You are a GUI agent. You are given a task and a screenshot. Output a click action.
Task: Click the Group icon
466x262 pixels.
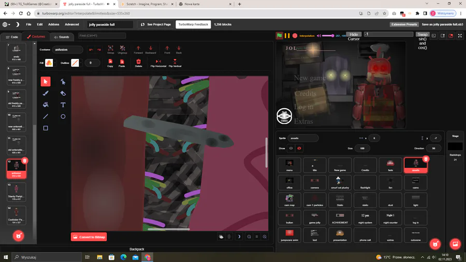111,50
